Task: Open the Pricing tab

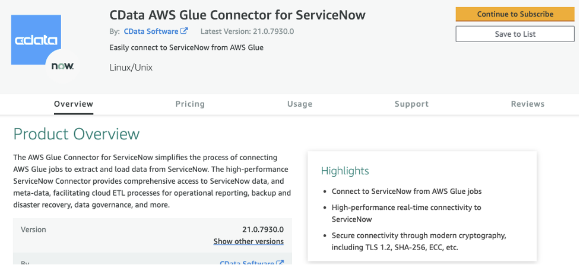Action: (x=190, y=104)
